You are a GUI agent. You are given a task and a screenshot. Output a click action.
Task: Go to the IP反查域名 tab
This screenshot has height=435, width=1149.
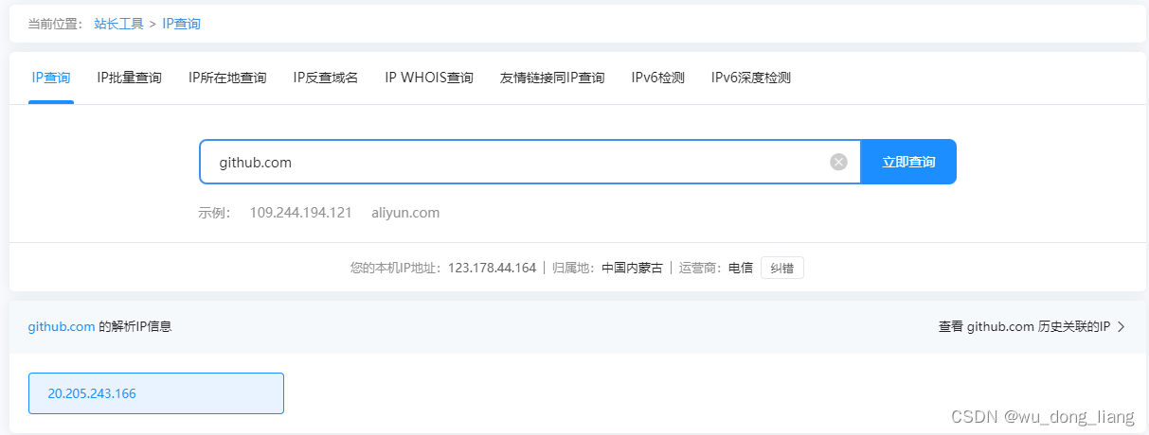point(326,78)
